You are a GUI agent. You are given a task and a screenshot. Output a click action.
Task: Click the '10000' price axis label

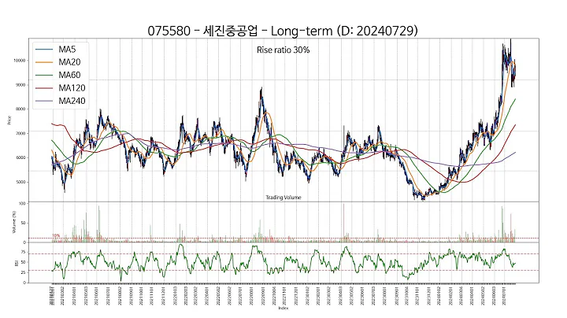pos(20,61)
